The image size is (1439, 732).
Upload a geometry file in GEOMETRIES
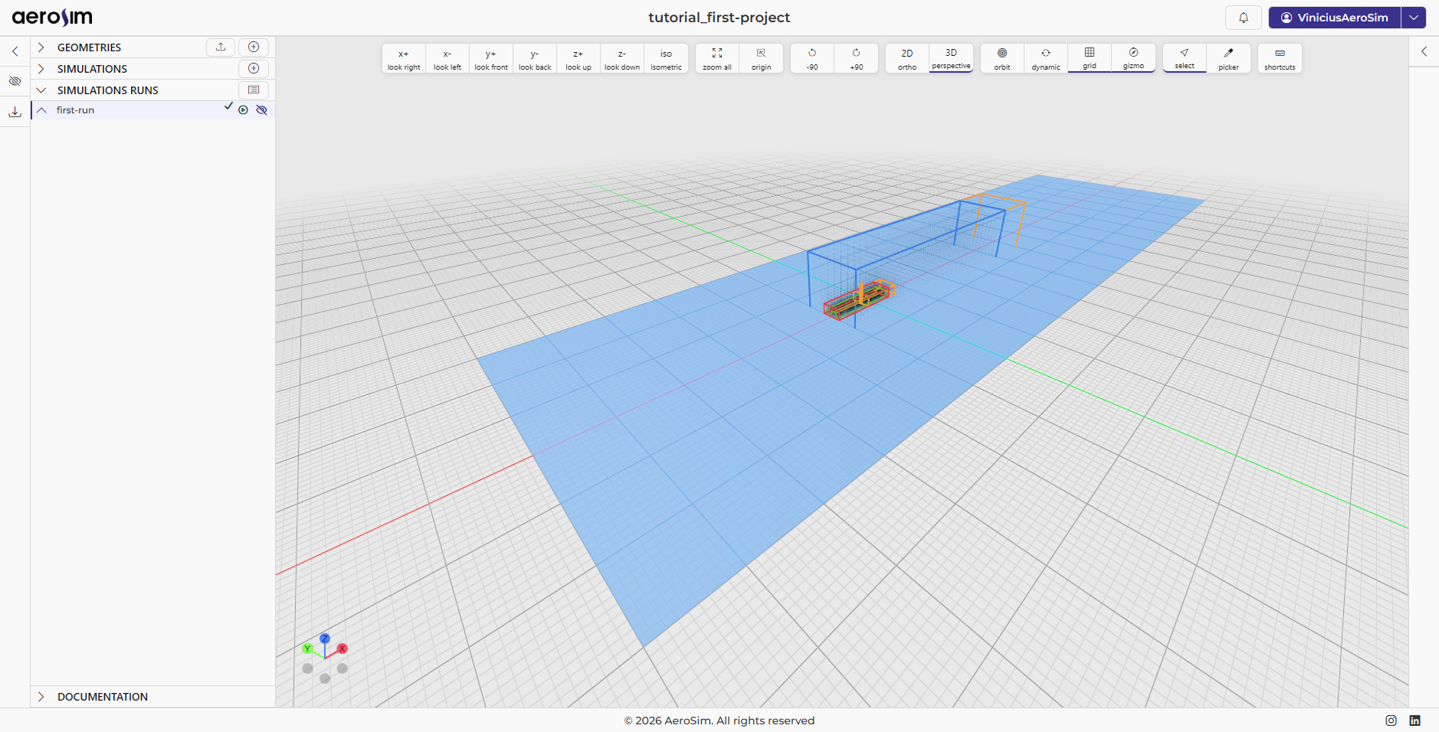(x=221, y=47)
